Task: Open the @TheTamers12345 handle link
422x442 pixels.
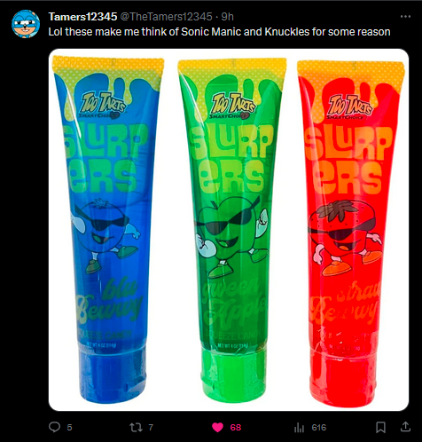Action: click(x=166, y=17)
